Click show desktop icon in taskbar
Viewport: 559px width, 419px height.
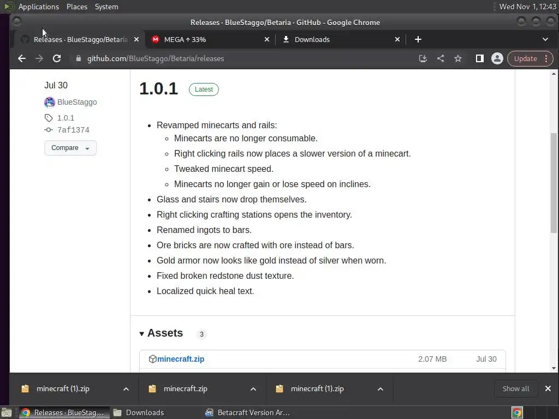[7, 412]
